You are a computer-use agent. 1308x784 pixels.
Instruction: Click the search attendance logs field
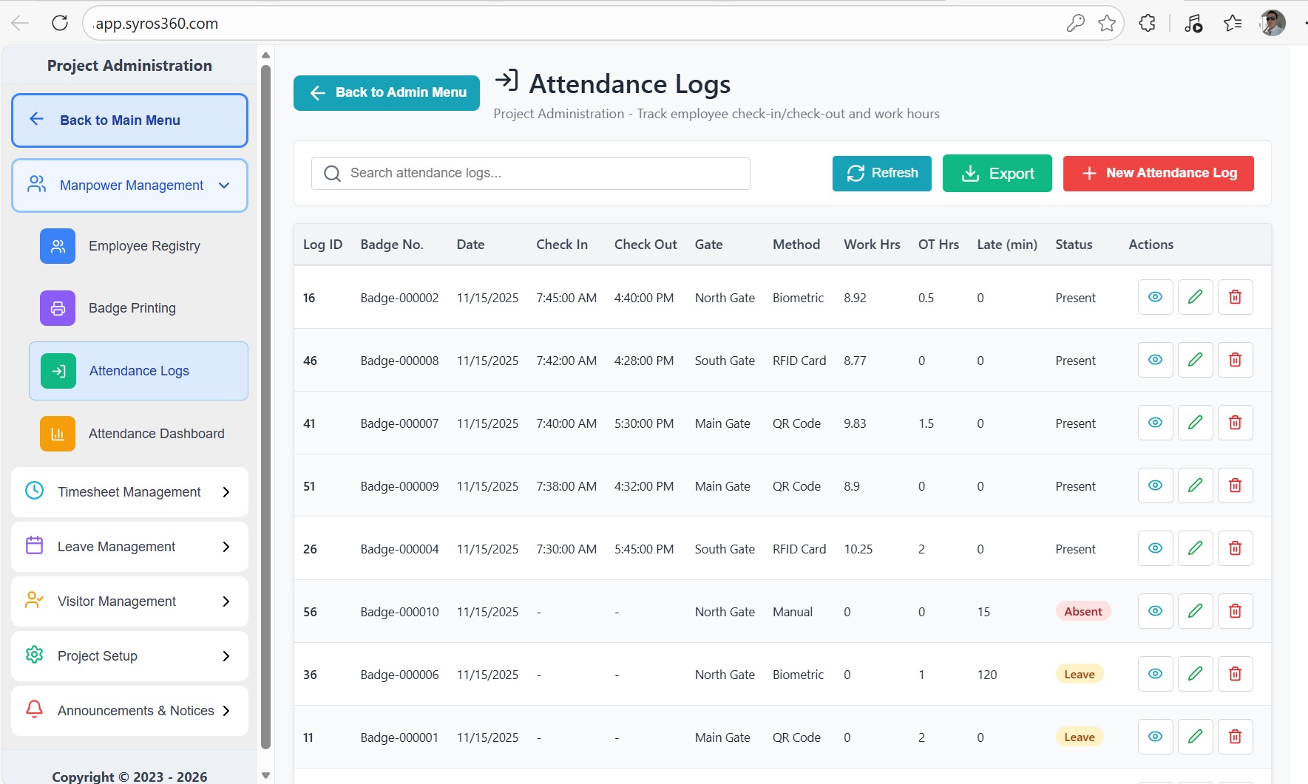pos(529,173)
